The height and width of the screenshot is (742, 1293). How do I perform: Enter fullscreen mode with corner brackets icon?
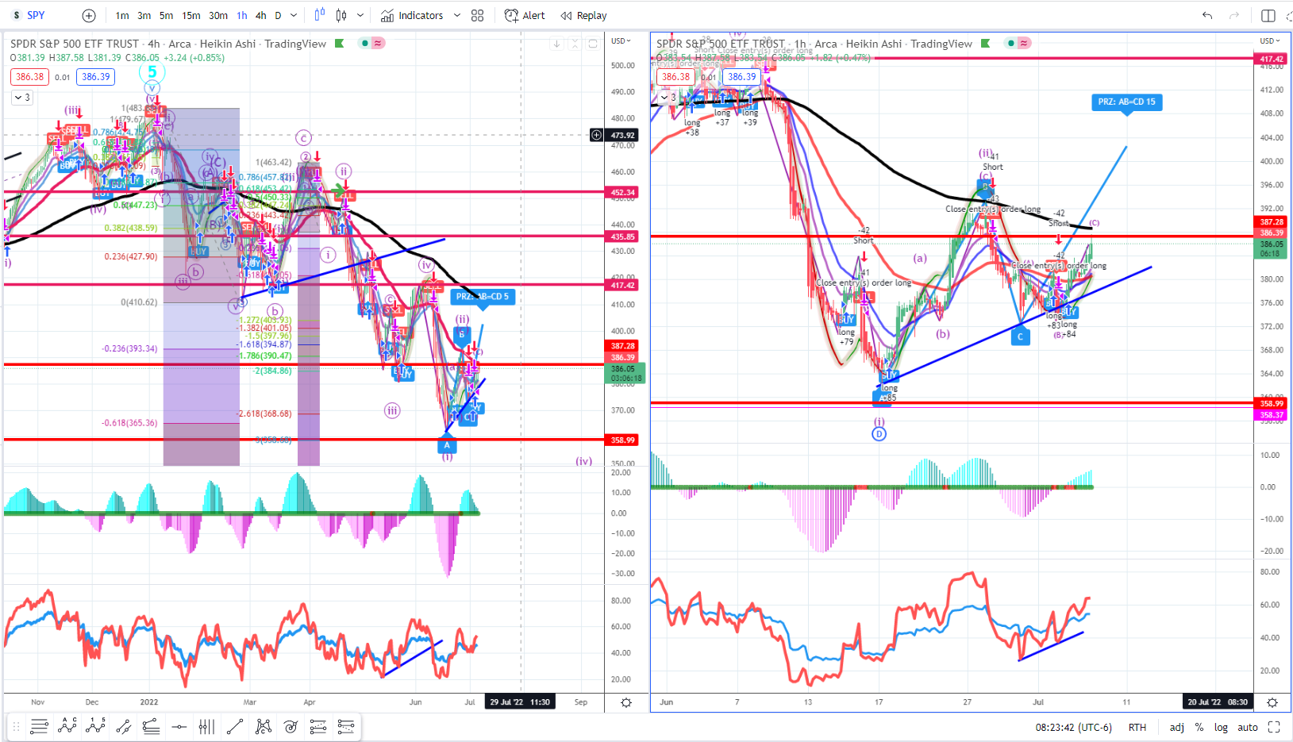pyautogui.click(x=1274, y=727)
